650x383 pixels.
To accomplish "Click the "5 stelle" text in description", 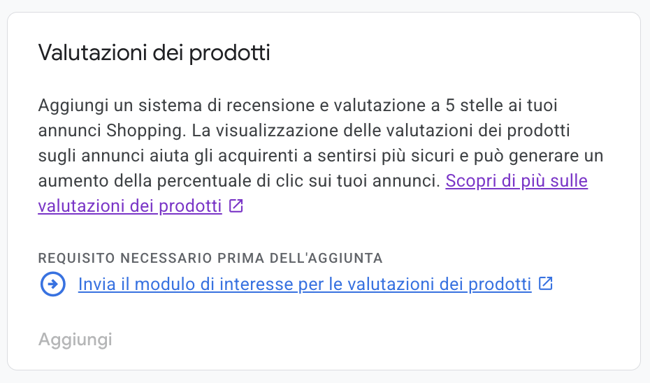I will (473, 106).
